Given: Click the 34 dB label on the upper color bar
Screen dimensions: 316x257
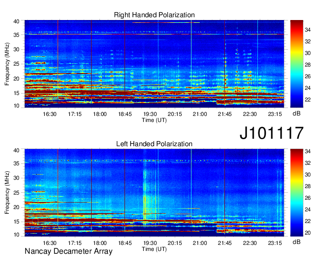Looking at the screenshot, I should pyautogui.click(x=308, y=30).
